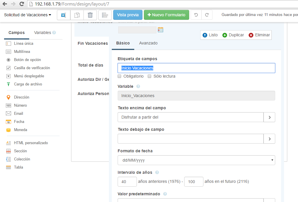The height and width of the screenshot is (202, 298).
Task: Expand Texto encima del campo options
Action: pos(269,117)
